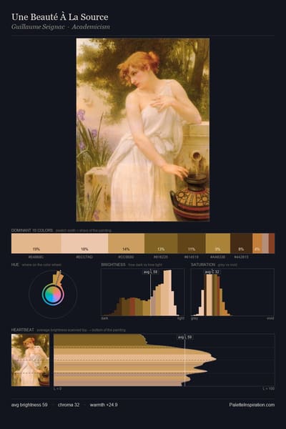The height and width of the screenshot is (429, 286).
Task: Click the brightness histogram chart
Action: [x=142, y=292]
